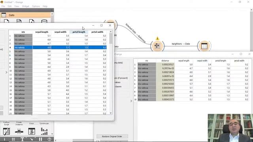Viewport: 253px width, 142px height.
Task: Add the Continuize widget from the toolbox
Action: click(x=44, y=129)
